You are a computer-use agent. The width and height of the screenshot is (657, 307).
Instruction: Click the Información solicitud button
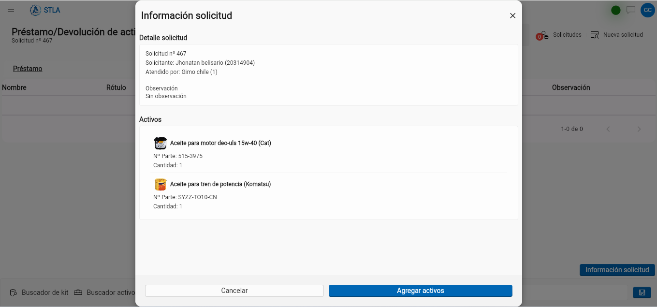617,270
